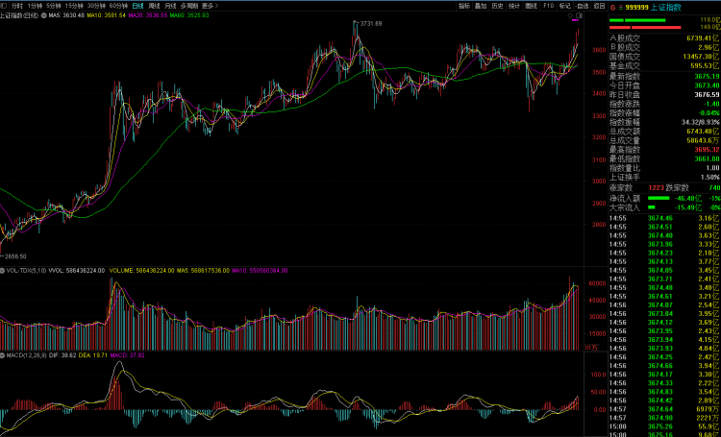Click the 最高指数 value 3695.32
This screenshot has height=437, width=721.
(x=707, y=150)
